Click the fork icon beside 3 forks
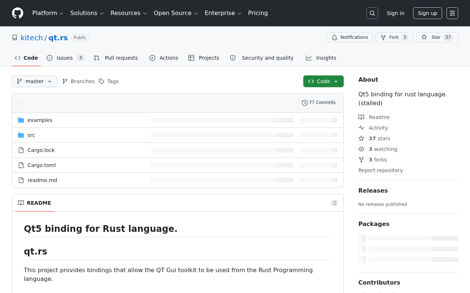 pyautogui.click(x=361, y=160)
